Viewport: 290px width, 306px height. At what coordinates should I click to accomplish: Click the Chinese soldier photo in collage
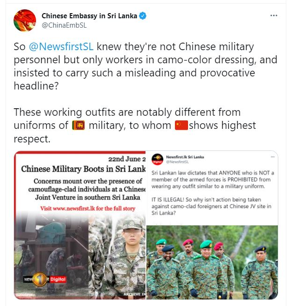pos(117,255)
